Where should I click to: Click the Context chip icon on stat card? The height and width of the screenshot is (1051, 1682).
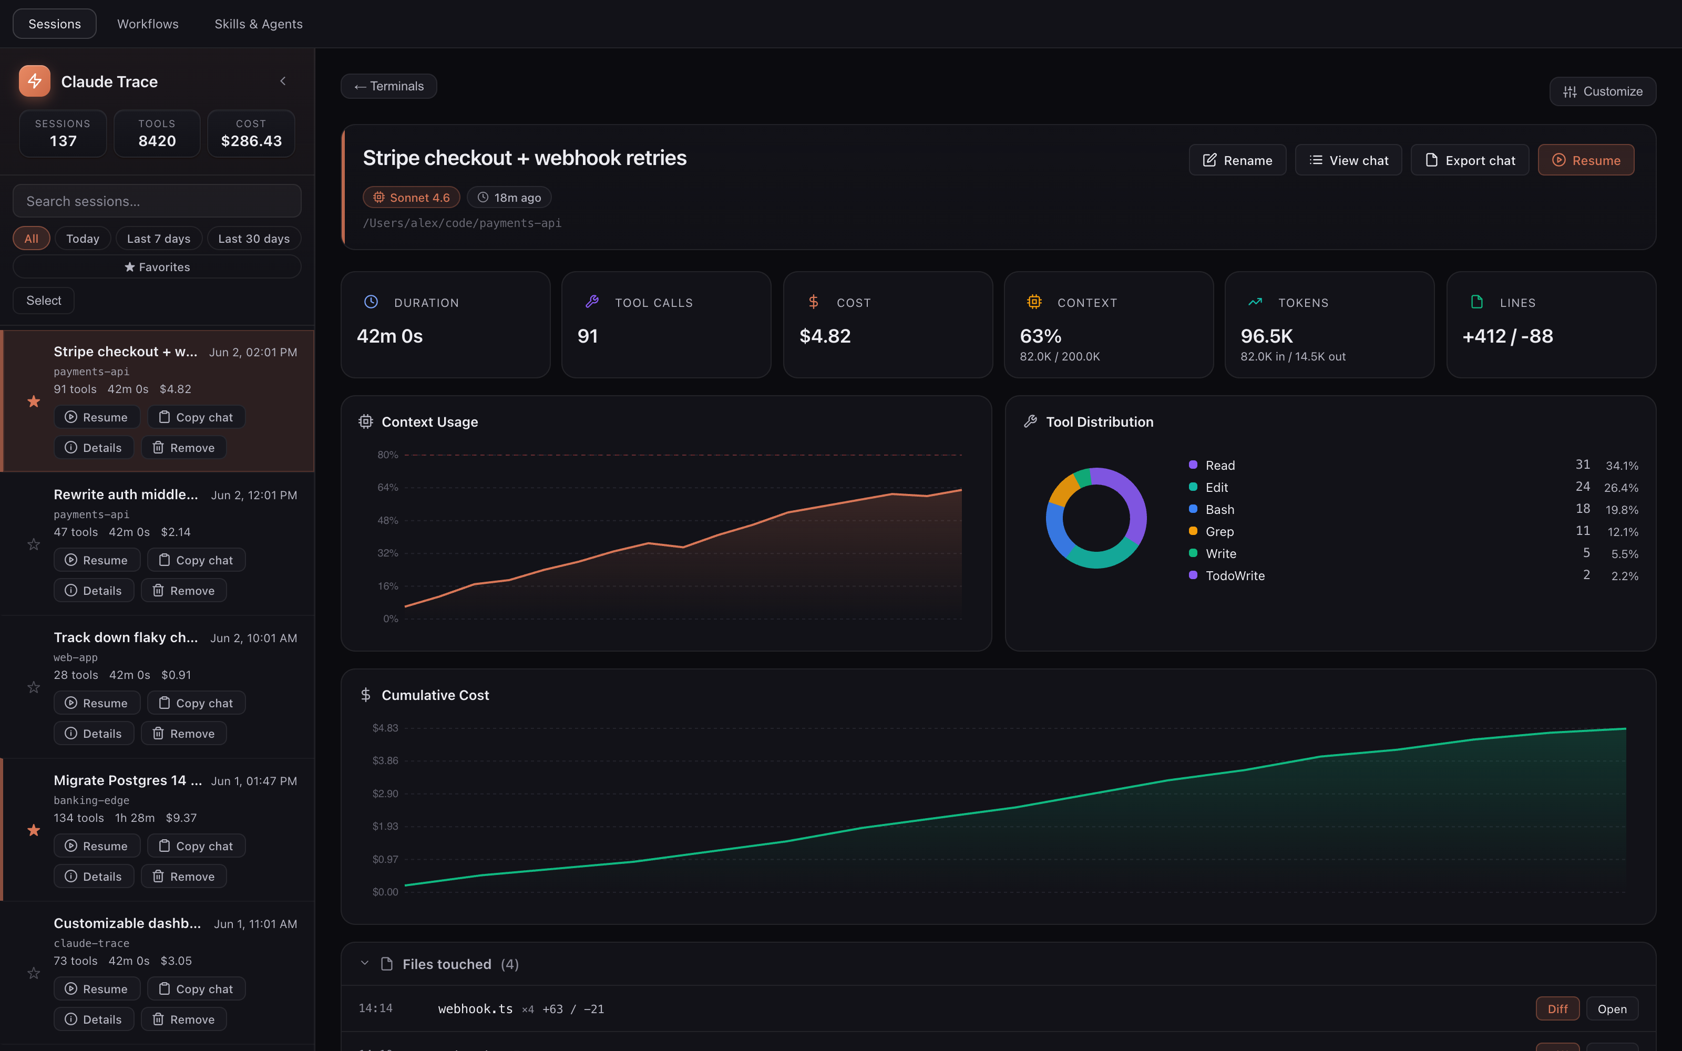pos(1034,302)
